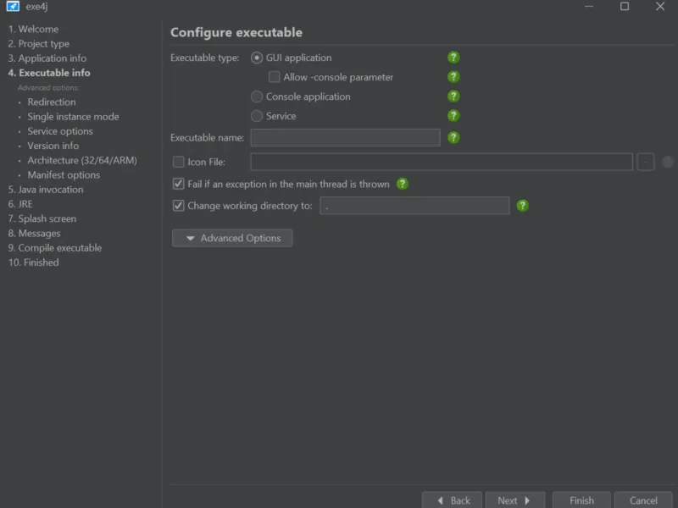Viewport: 678px width, 508px height.
Task: Open Single instance mode option
Action: [x=73, y=117]
